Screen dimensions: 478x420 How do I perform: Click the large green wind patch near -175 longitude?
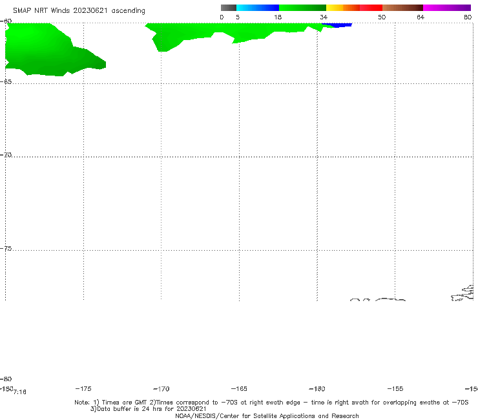pyautogui.click(x=46, y=50)
